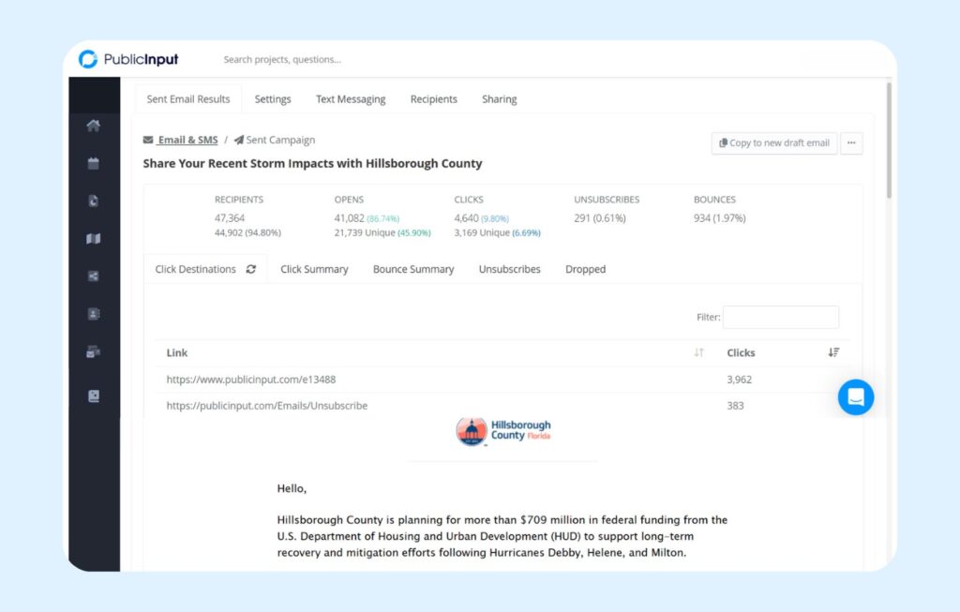960x612 pixels.
Task: Open the Recipients tab
Action: pos(433,99)
